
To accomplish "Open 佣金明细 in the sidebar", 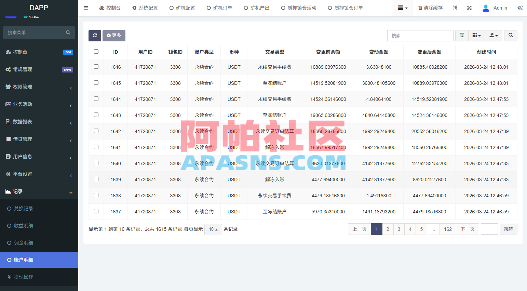I will tap(24, 243).
